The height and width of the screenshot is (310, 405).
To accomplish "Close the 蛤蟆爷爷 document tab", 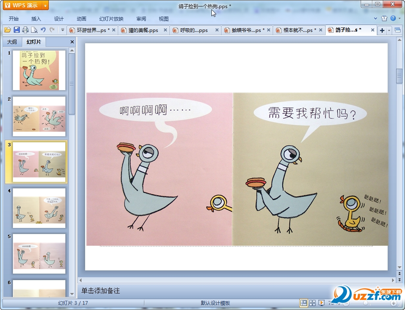I will click(269, 30).
